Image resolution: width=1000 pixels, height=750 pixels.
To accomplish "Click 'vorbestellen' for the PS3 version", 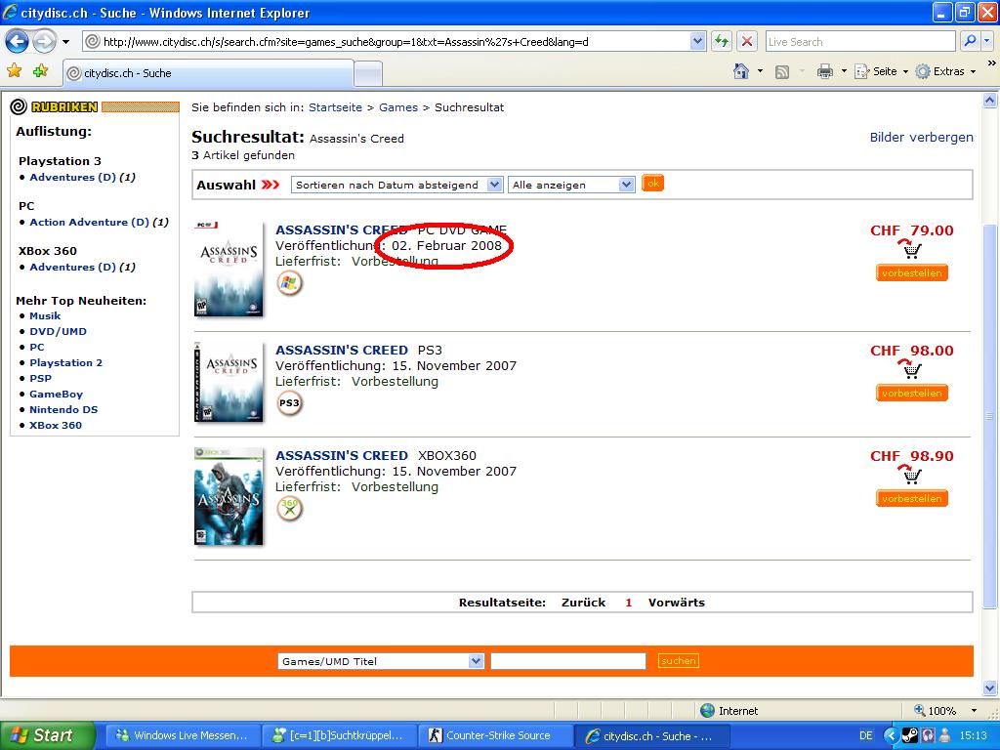I will coord(911,393).
